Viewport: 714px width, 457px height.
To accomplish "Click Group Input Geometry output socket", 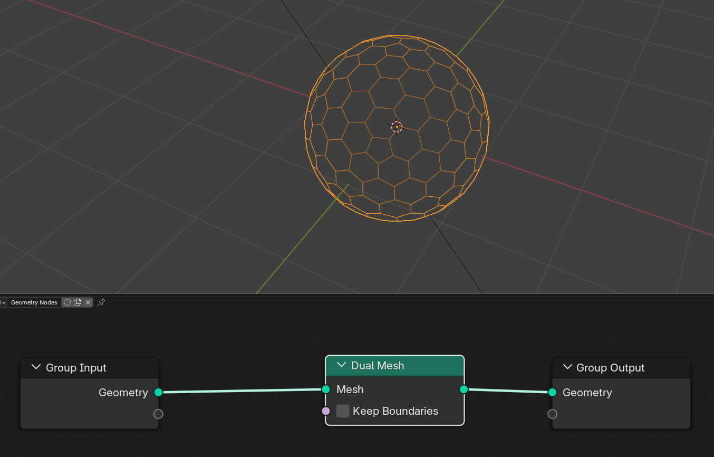I will (x=158, y=392).
